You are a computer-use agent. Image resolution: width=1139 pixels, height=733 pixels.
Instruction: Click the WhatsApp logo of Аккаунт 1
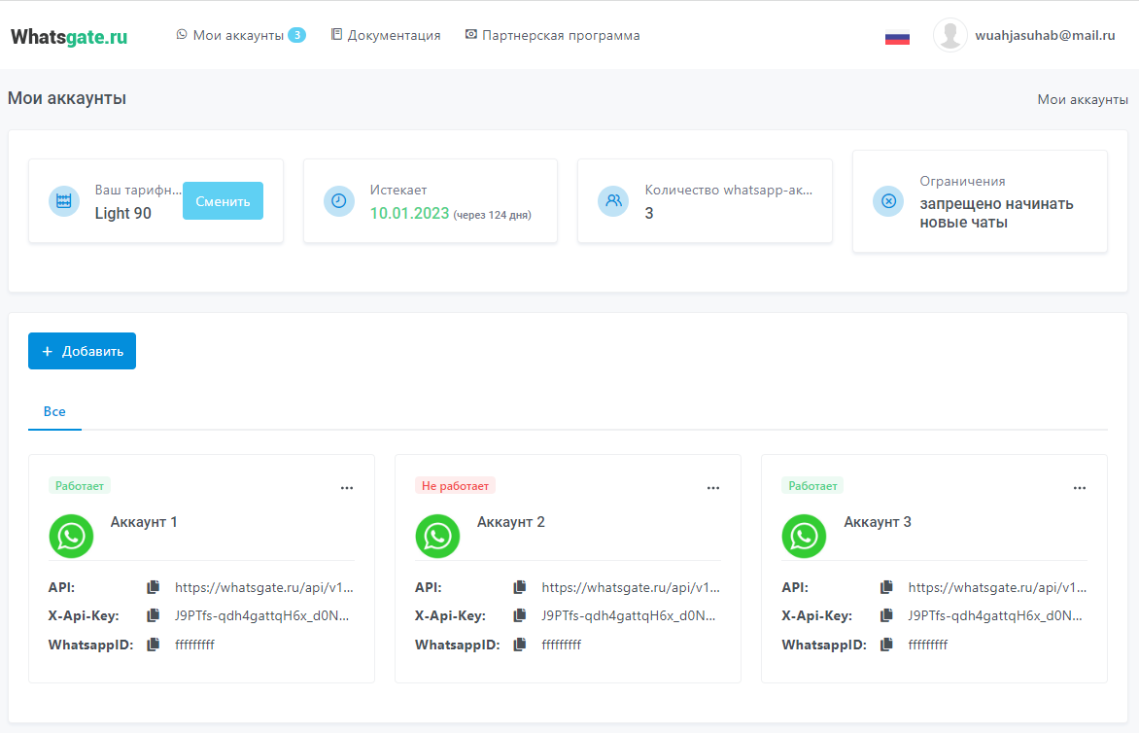[x=71, y=536]
